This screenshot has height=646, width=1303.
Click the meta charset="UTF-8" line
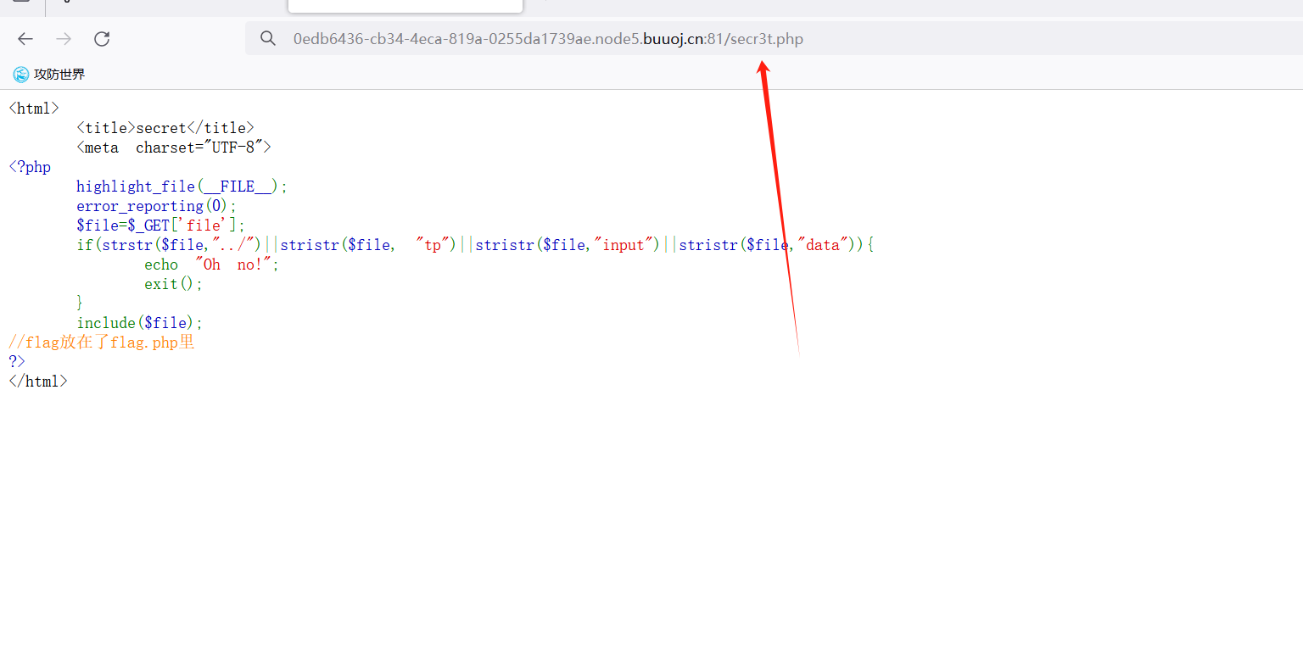174,148
